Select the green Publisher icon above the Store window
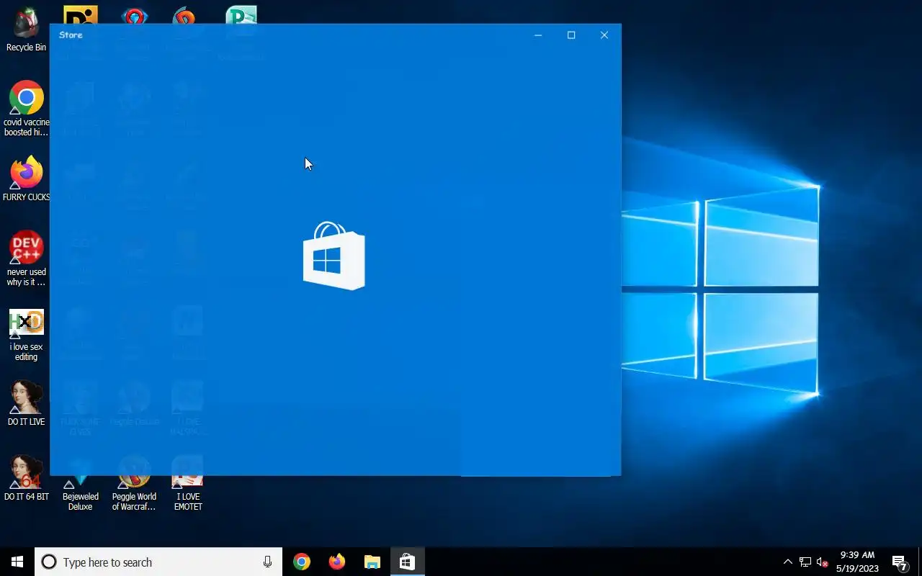Screen dimensions: 922x576 [241, 15]
